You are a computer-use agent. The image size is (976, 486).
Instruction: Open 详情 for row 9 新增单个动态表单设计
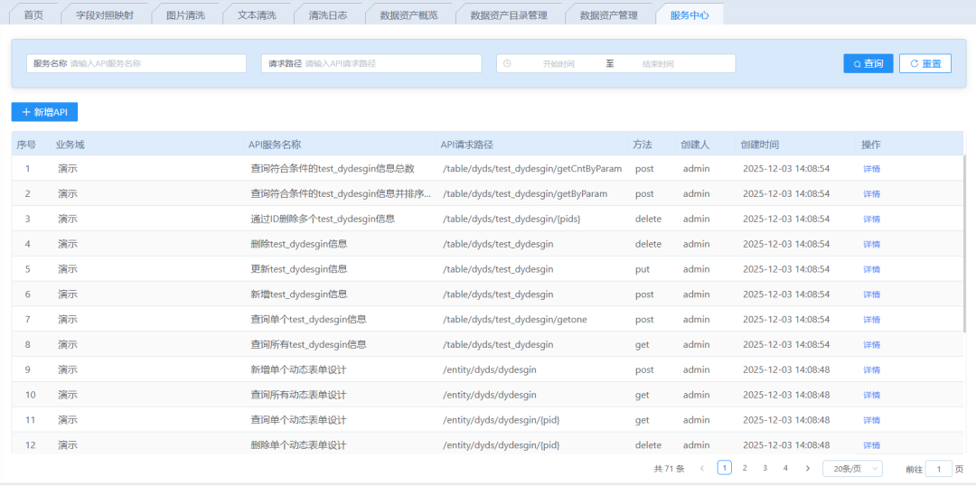coord(871,369)
